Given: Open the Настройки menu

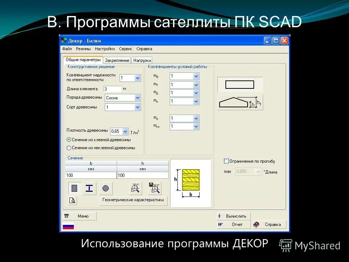Looking at the screenshot, I should tap(105, 49).
